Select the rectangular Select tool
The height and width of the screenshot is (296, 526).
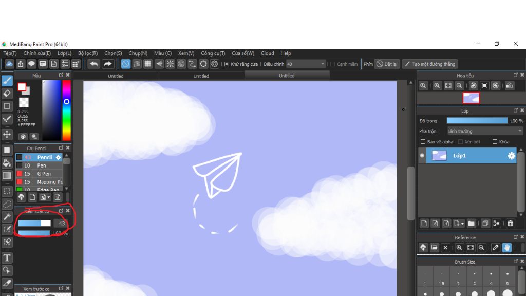coord(7,191)
